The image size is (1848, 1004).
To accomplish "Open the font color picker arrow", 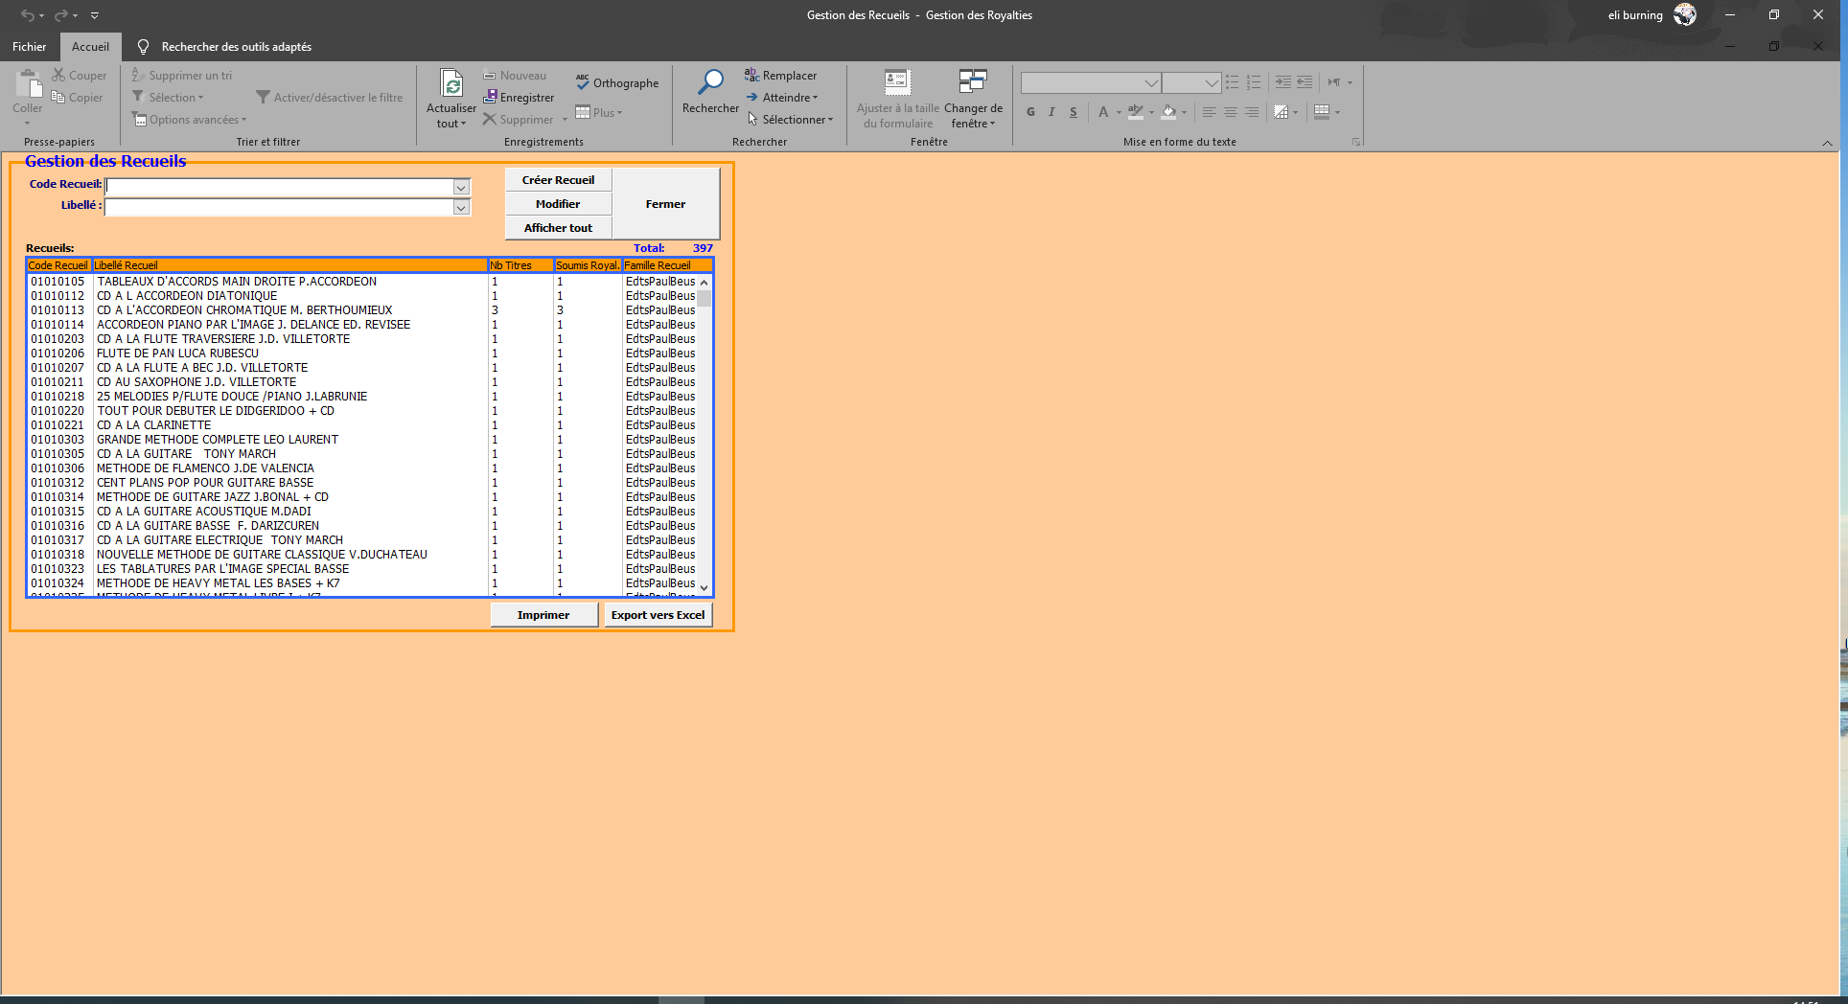I will [1119, 112].
